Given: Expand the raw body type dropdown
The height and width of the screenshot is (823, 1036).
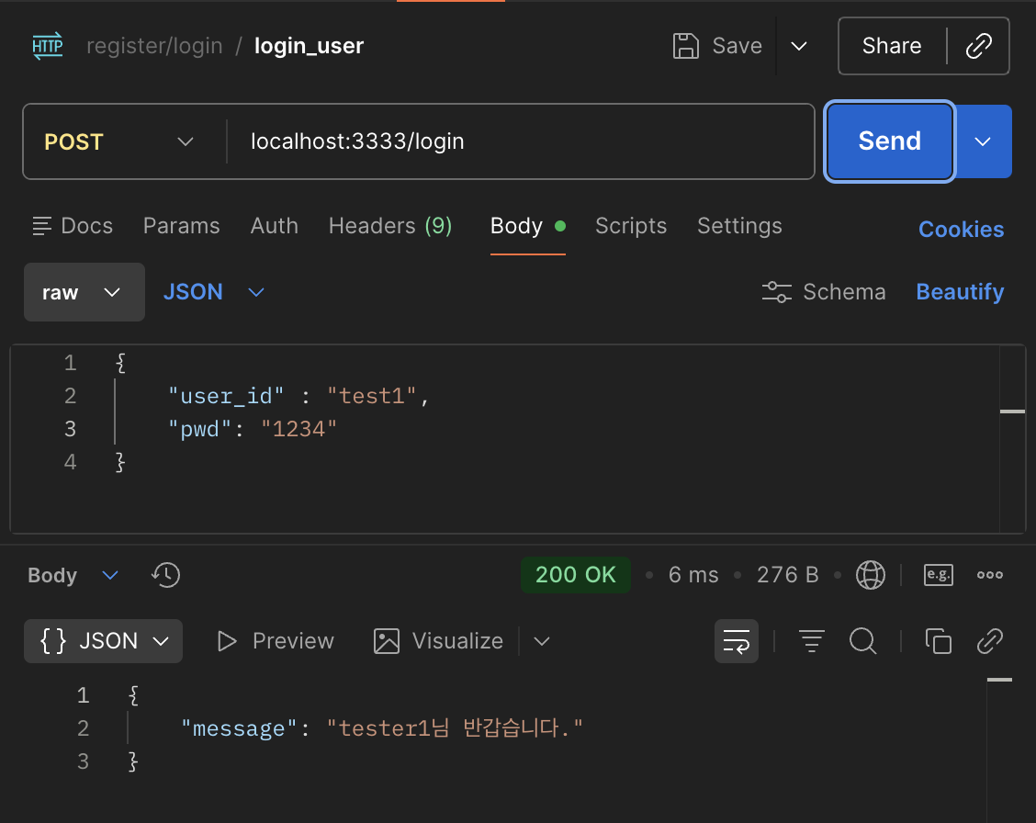Looking at the screenshot, I should tap(84, 292).
